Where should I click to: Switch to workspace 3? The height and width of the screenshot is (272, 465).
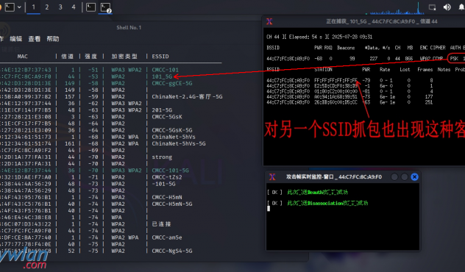click(x=60, y=7)
